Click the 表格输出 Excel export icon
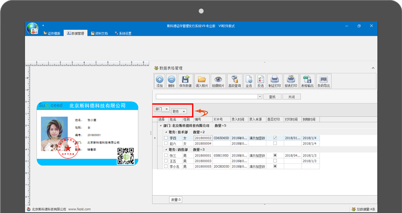 (307, 79)
